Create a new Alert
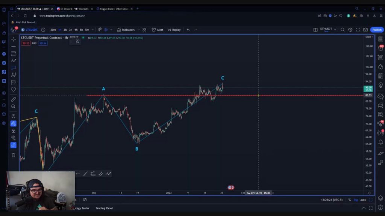385x216 pixels. (x=158, y=30)
